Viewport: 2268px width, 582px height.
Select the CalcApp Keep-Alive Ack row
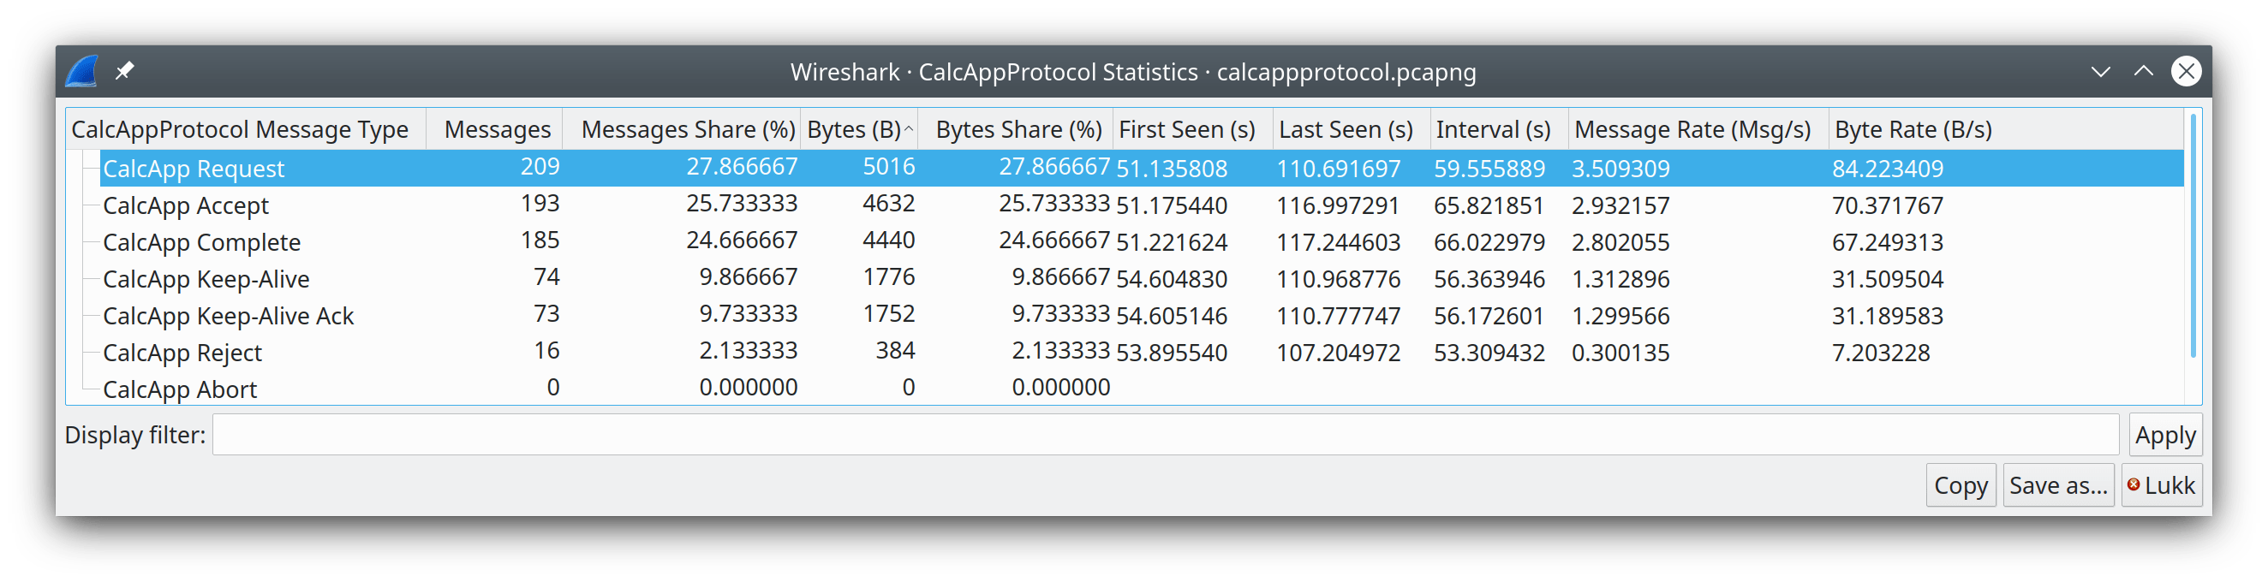pyautogui.click(x=228, y=317)
